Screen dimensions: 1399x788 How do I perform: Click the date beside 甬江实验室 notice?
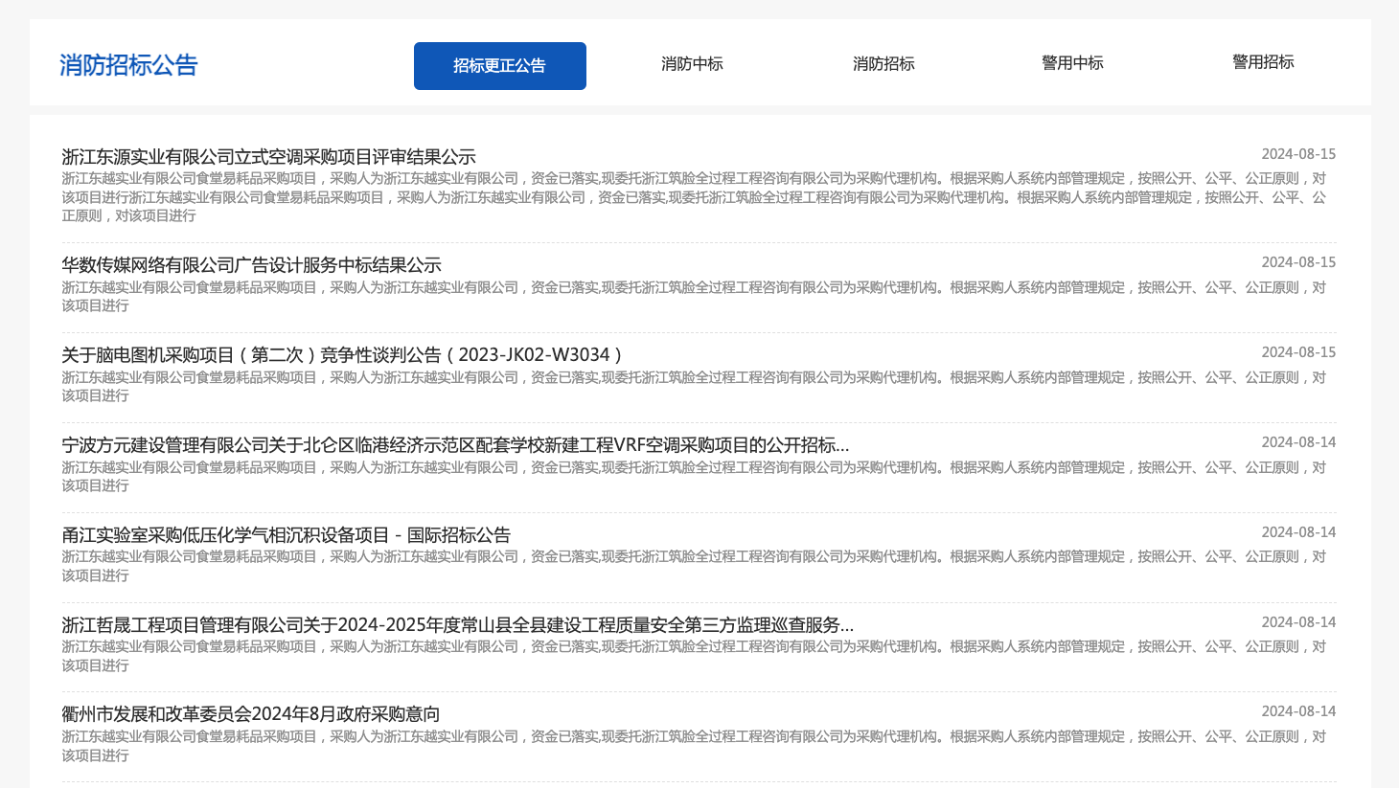(x=1298, y=532)
